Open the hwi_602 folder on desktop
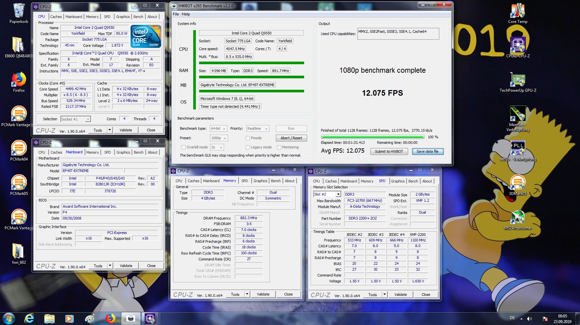Image resolution: width=580 pixels, height=325 pixels. point(19,254)
